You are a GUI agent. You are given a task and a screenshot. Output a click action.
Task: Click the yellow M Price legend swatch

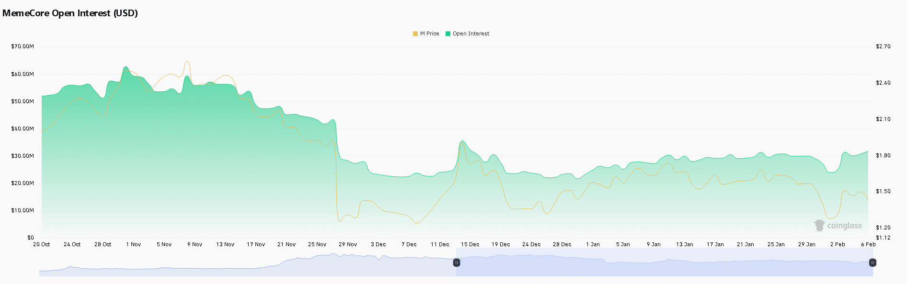click(x=415, y=34)
